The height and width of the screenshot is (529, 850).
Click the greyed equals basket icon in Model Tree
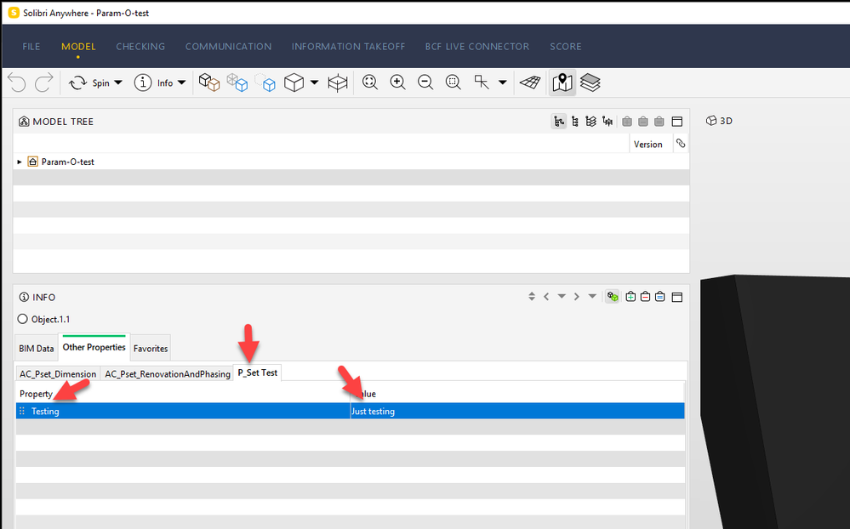pos(659,122)
